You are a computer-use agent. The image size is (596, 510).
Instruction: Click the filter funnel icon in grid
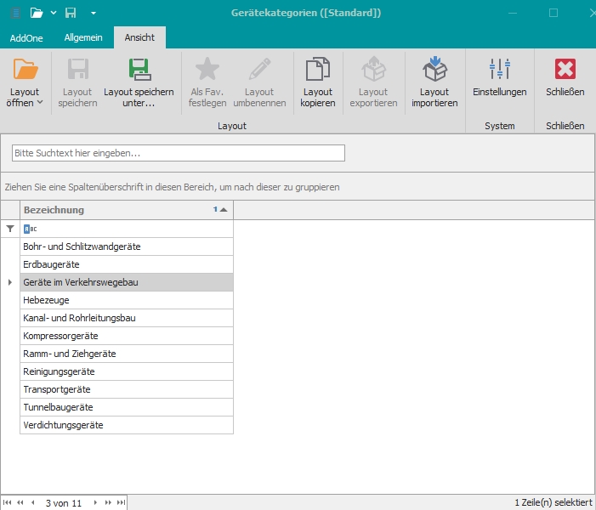click(x=10, y=229)
